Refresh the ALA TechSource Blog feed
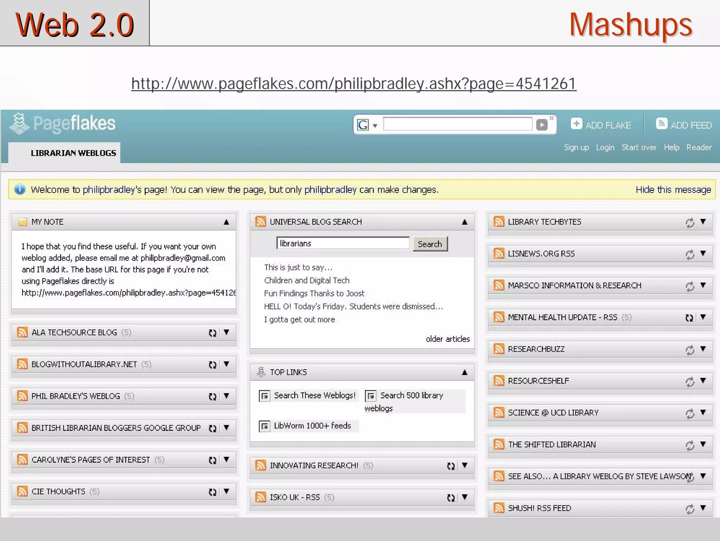720x541 pixels. [212, 333]
